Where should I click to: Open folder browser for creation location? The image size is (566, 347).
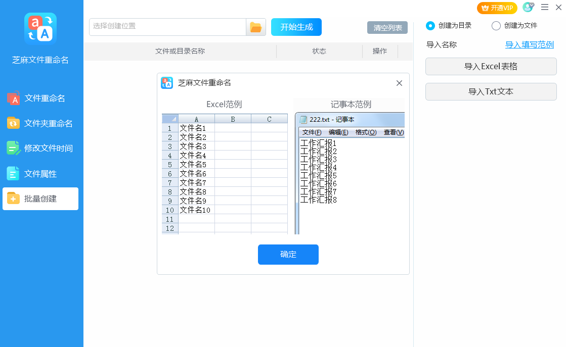pos(256,27)
